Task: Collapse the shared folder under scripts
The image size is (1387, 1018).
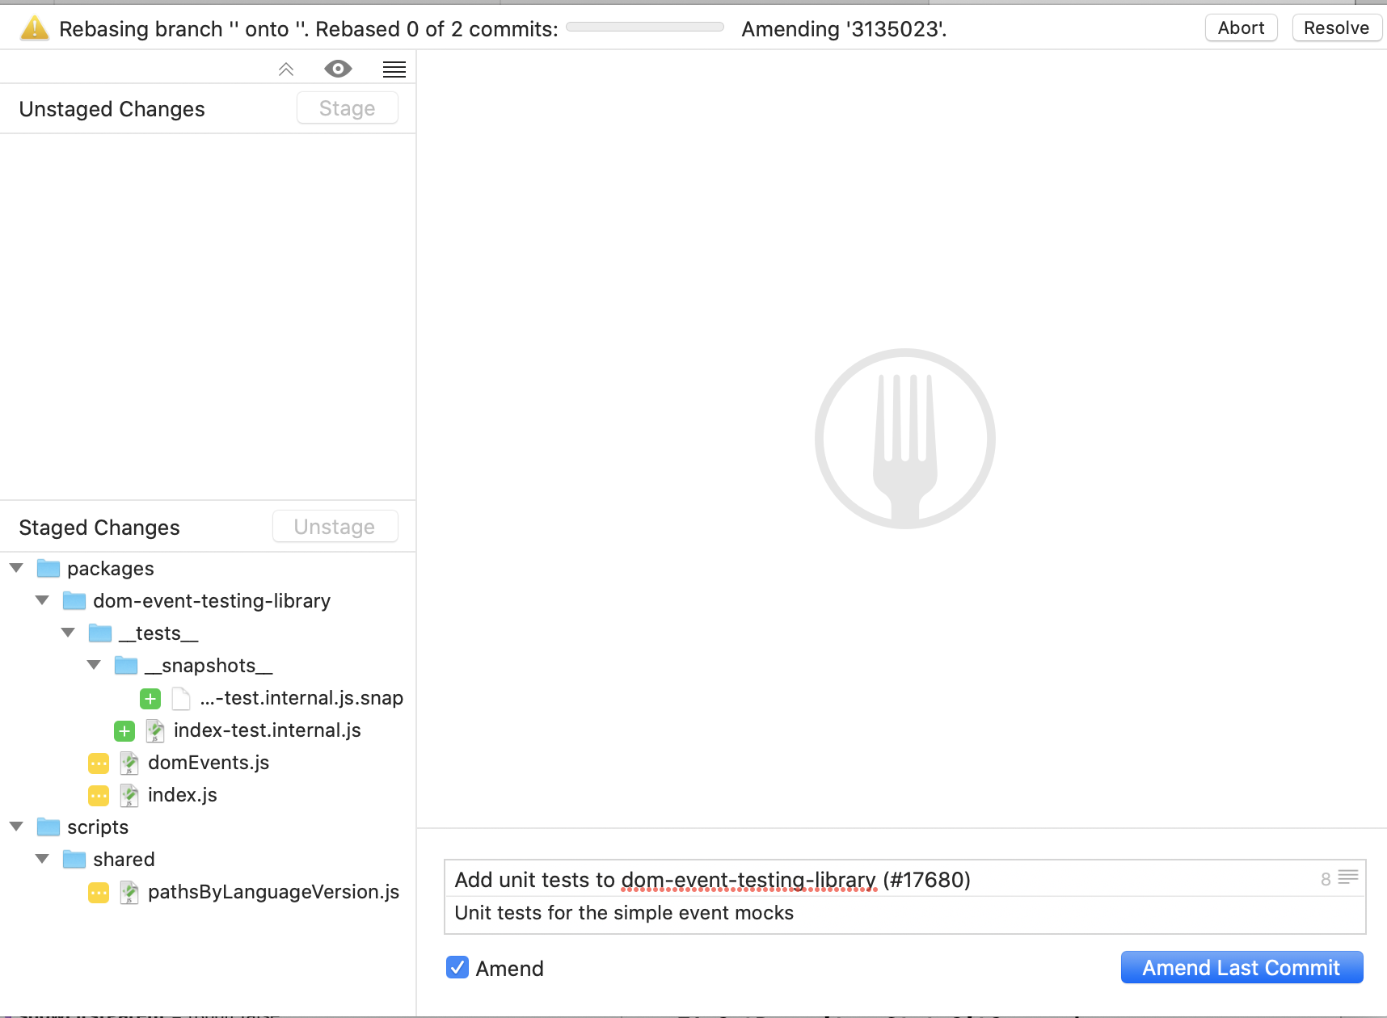Action: tap(42, 859)
